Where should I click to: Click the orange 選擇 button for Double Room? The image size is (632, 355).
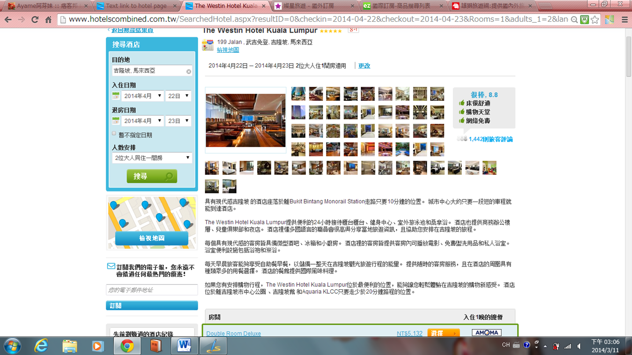443,333
